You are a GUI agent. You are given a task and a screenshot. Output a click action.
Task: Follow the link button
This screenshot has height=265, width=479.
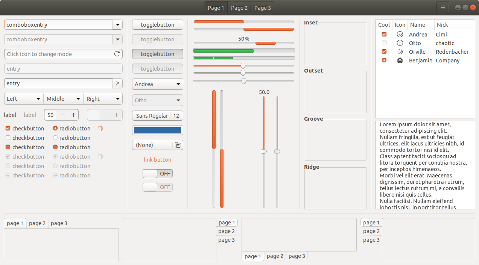pyautogui.click(x=158, y=160)
